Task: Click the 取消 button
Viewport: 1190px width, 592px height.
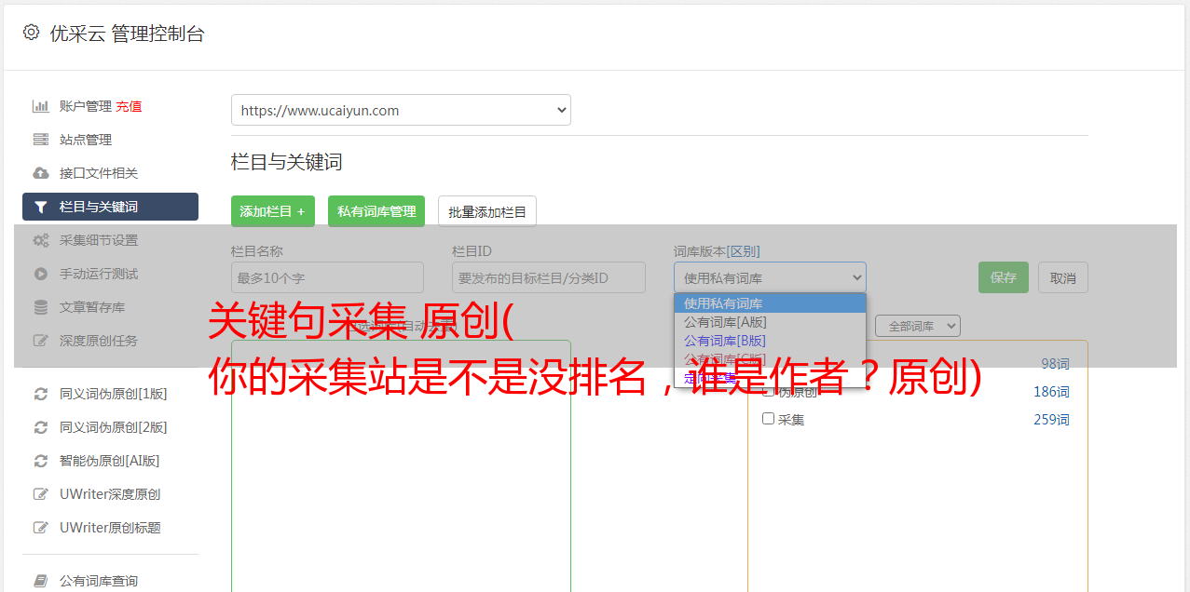Action: tap(1063, 277)
